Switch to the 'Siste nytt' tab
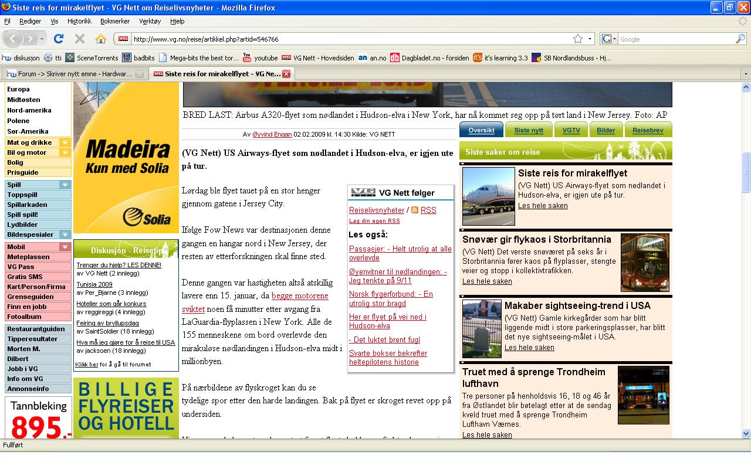 (x=529, y=130)
